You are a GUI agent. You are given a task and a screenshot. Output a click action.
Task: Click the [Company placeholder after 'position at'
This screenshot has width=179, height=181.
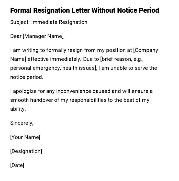click(x=146, y=50)
